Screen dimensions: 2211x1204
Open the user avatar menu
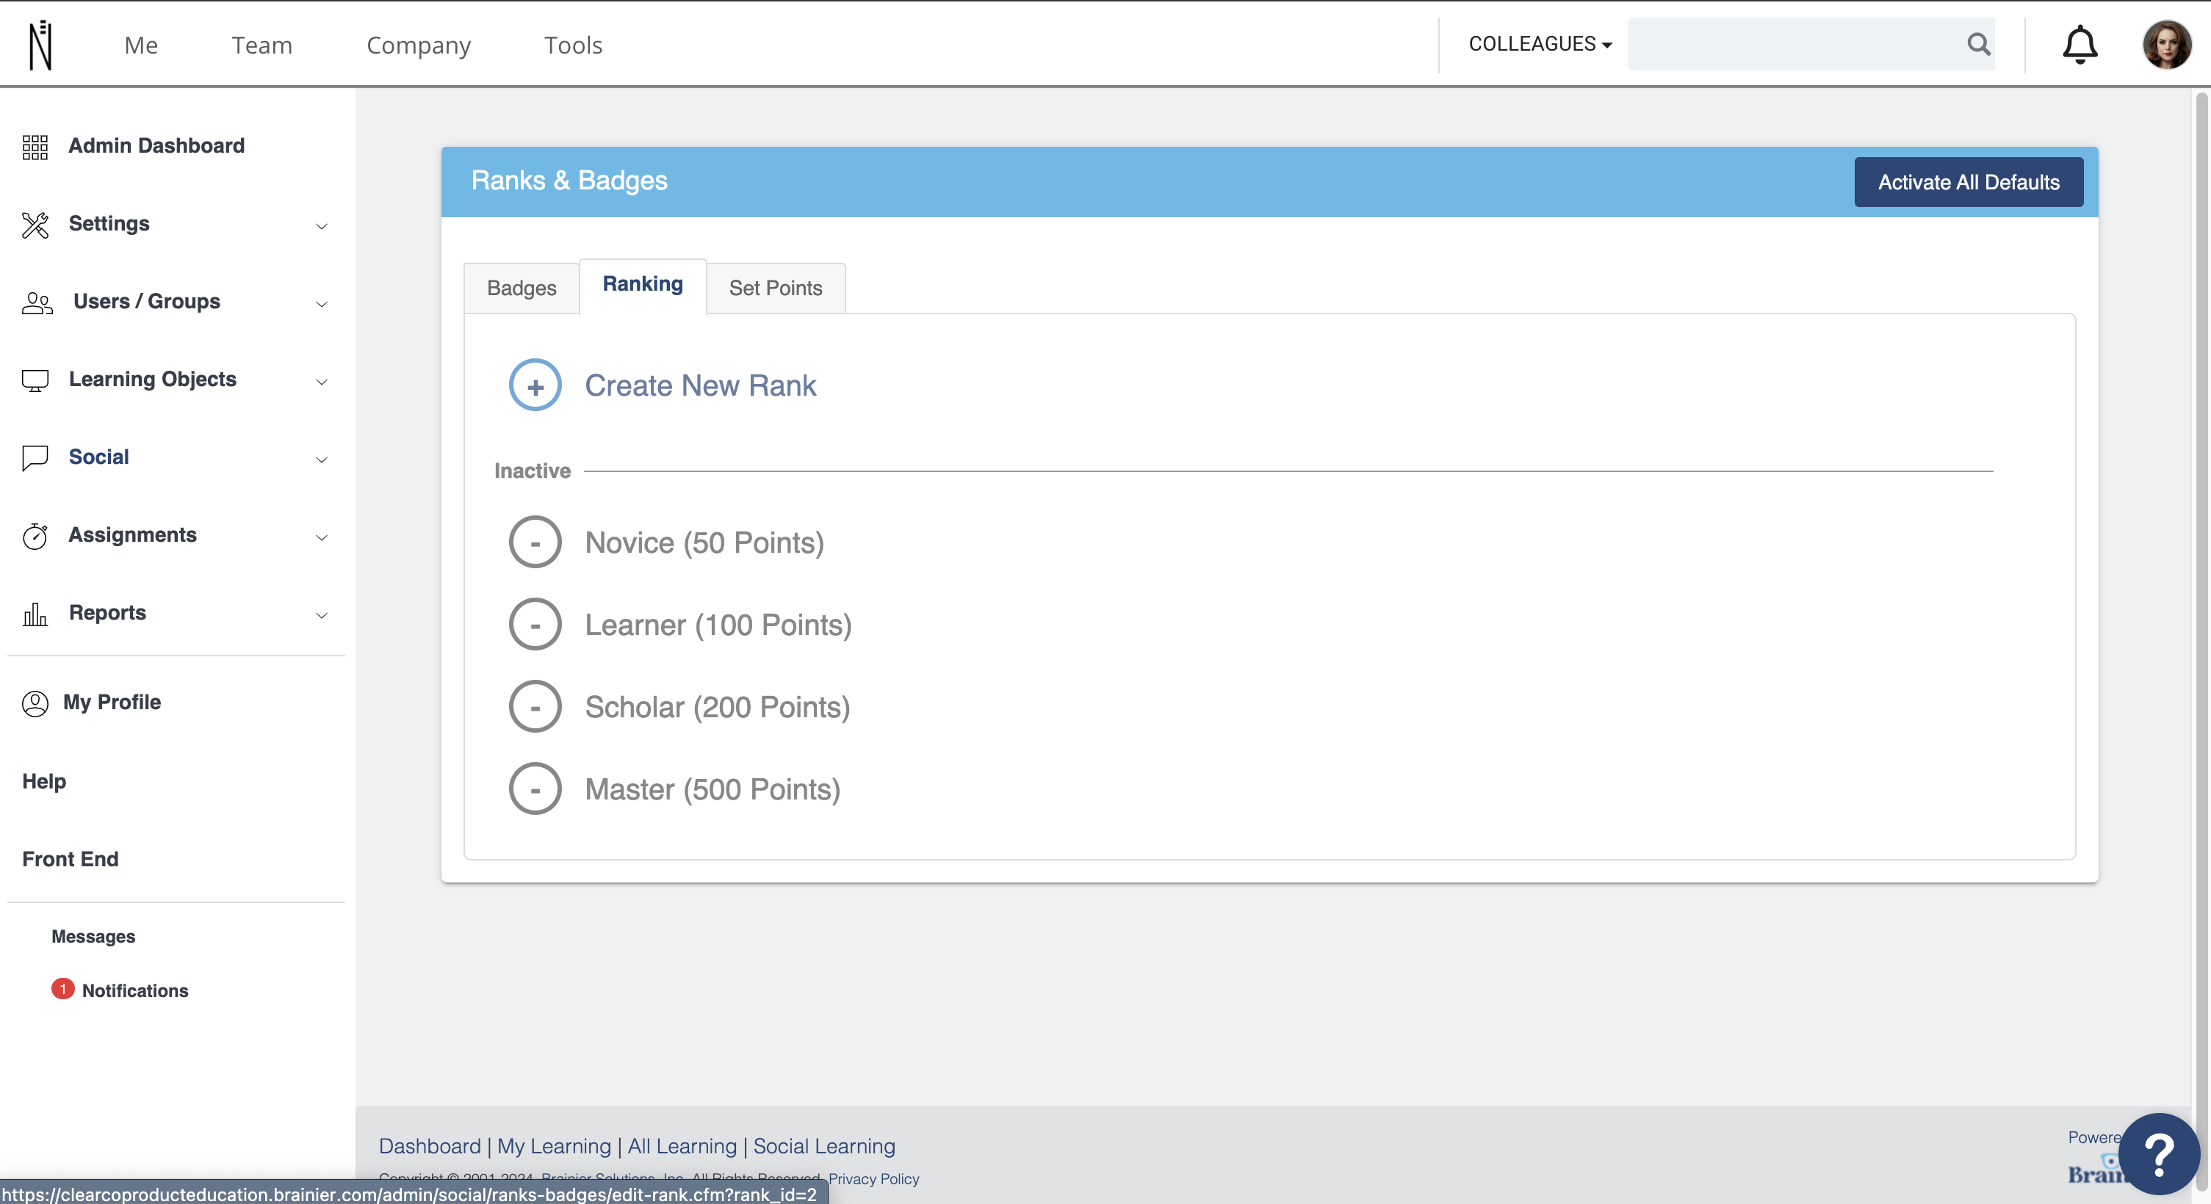(x=2166, y=45)
